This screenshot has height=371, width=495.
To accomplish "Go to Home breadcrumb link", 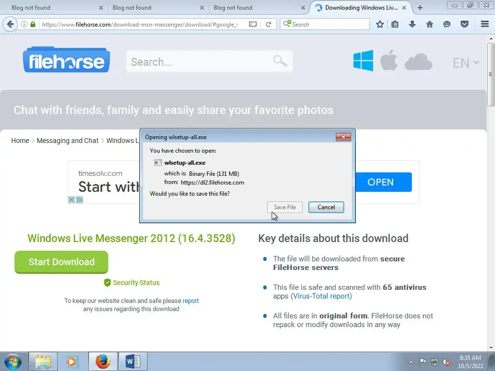I will click(20, 141).
